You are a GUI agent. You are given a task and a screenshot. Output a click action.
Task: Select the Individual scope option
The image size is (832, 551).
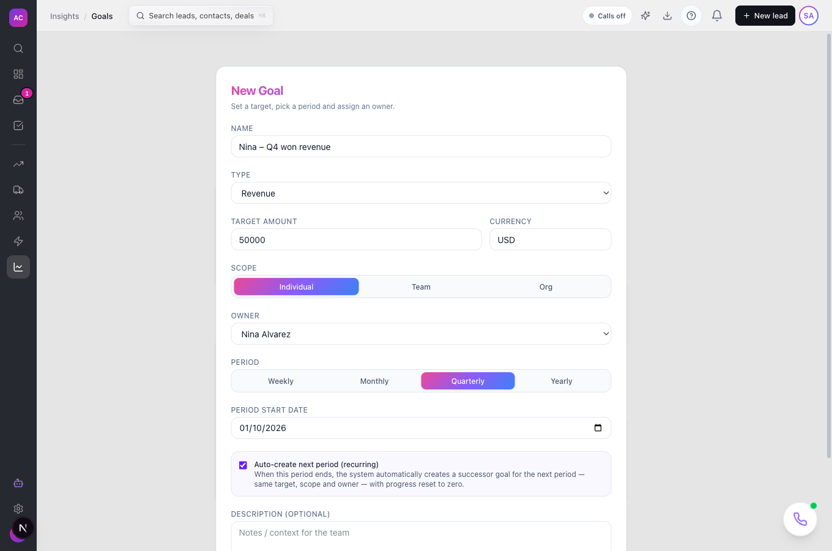pos(296,287)
